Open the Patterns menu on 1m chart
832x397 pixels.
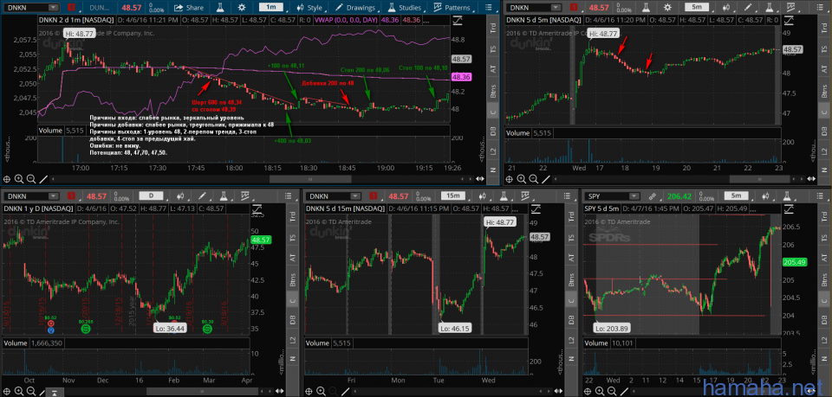pos(452,8)
